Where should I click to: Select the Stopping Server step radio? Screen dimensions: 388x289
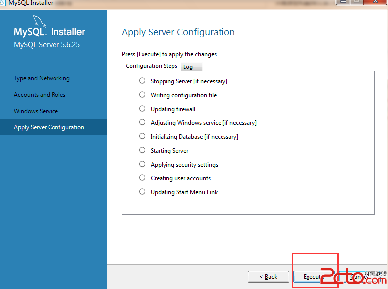pyautogui.click(x=142, y=81)
